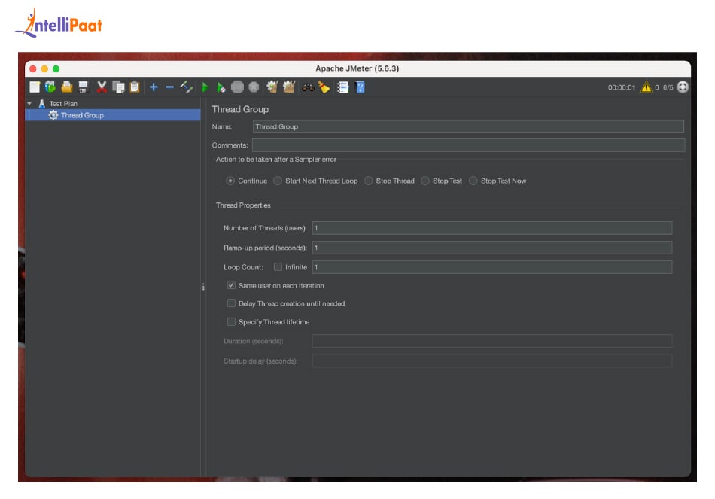Collapse the Test Plan tree node arrow
The height and width of the screenshot is (499, 715).
pyautogui.click(x=29, y=104)
